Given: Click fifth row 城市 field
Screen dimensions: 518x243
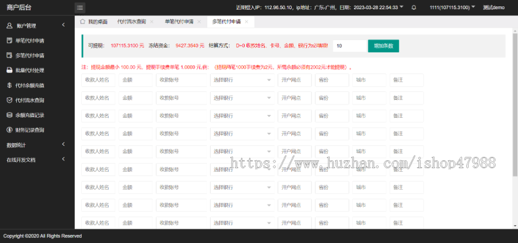Looking at the screenshot, I should [x=370, y=152].
